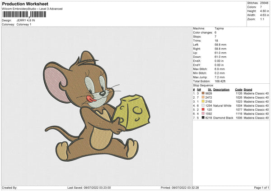Click stitch count 2472 in stop 2
The width and height of the screenshot is (271, 191).
coord(209,97)
